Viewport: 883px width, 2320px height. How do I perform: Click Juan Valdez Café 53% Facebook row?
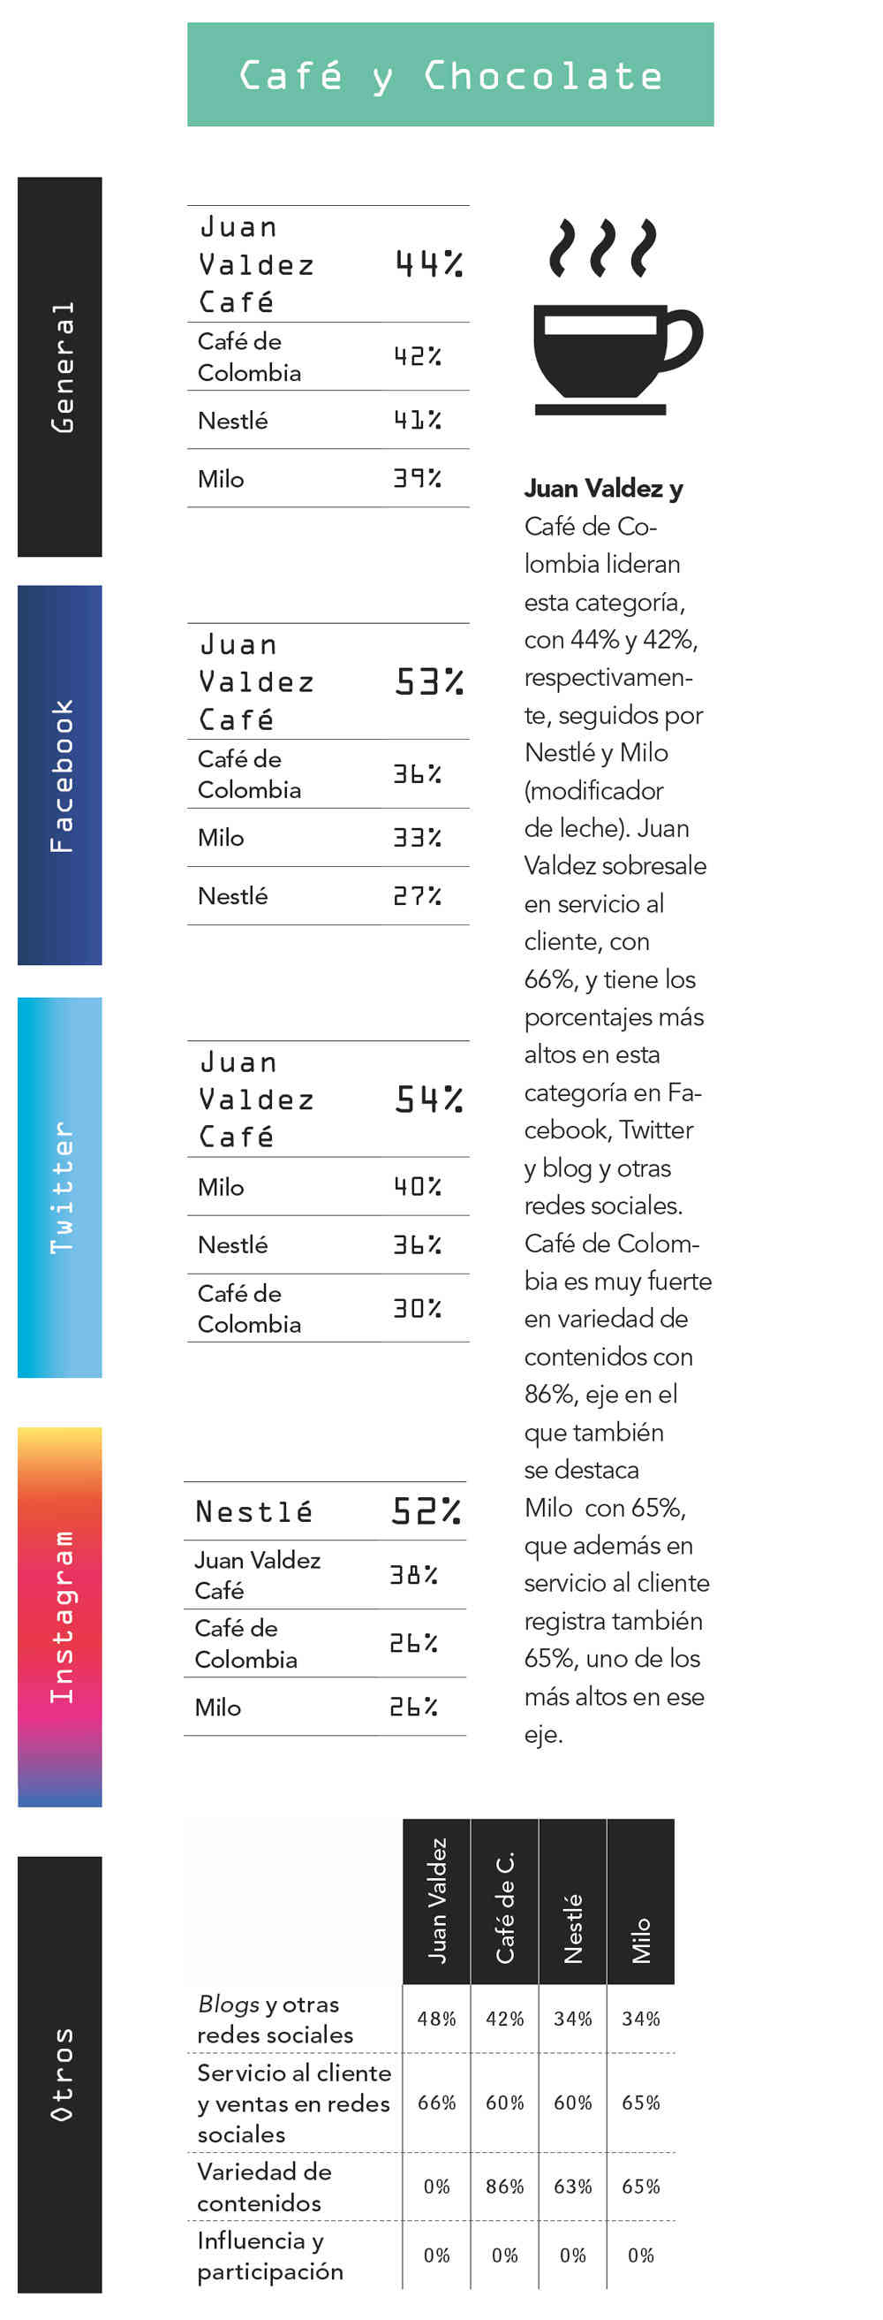(328, 681)
